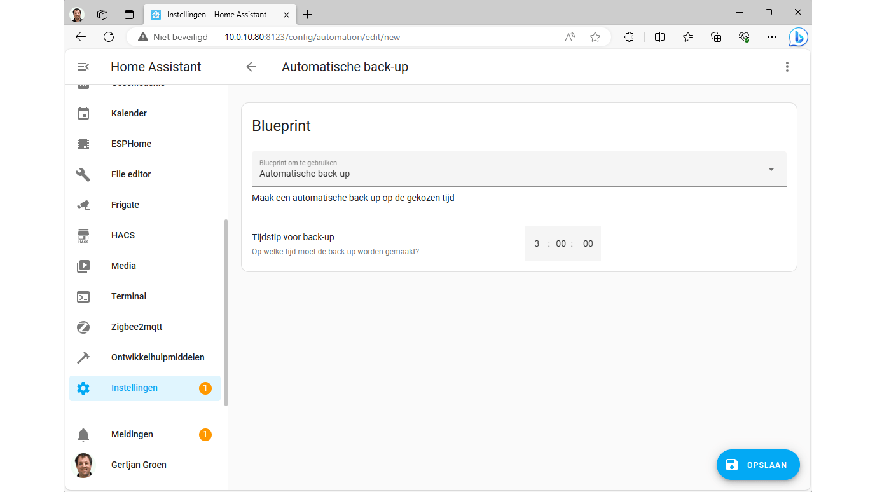Open the Kalender calendar icon

point(83,113)
